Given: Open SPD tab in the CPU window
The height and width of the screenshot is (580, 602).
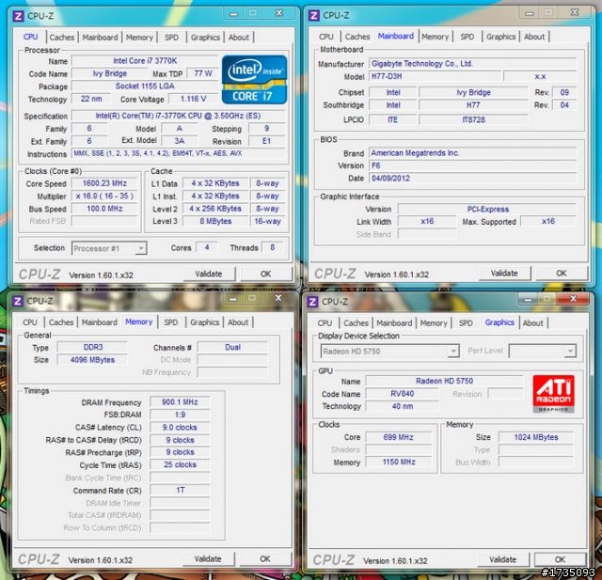Looking at the screenshot, I should click(x=171, y=38).
